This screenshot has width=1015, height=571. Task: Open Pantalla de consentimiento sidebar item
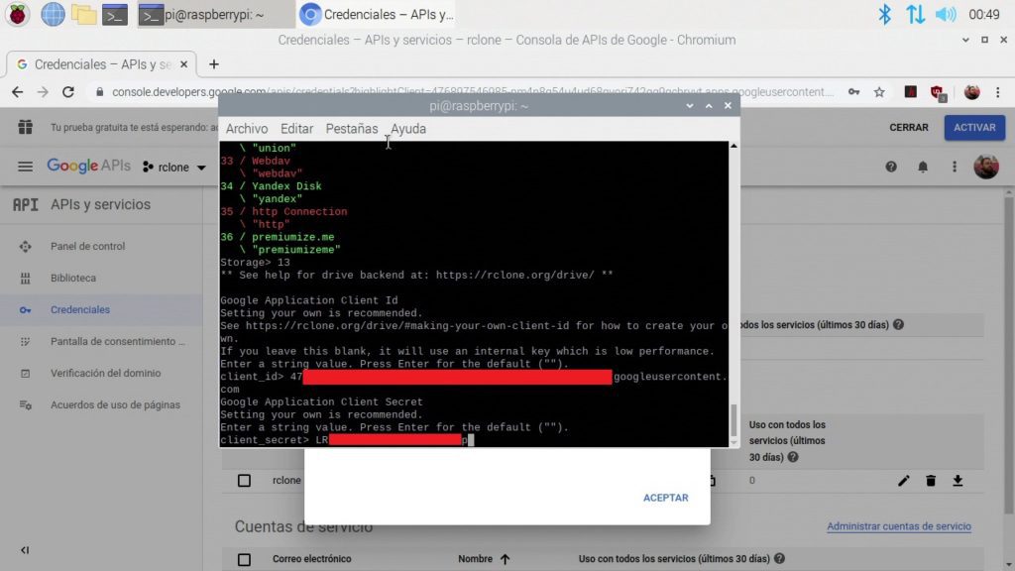pyautogui.click(x=118, y=341)
